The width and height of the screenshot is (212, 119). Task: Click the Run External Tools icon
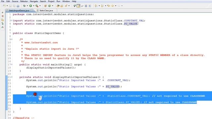37,6
